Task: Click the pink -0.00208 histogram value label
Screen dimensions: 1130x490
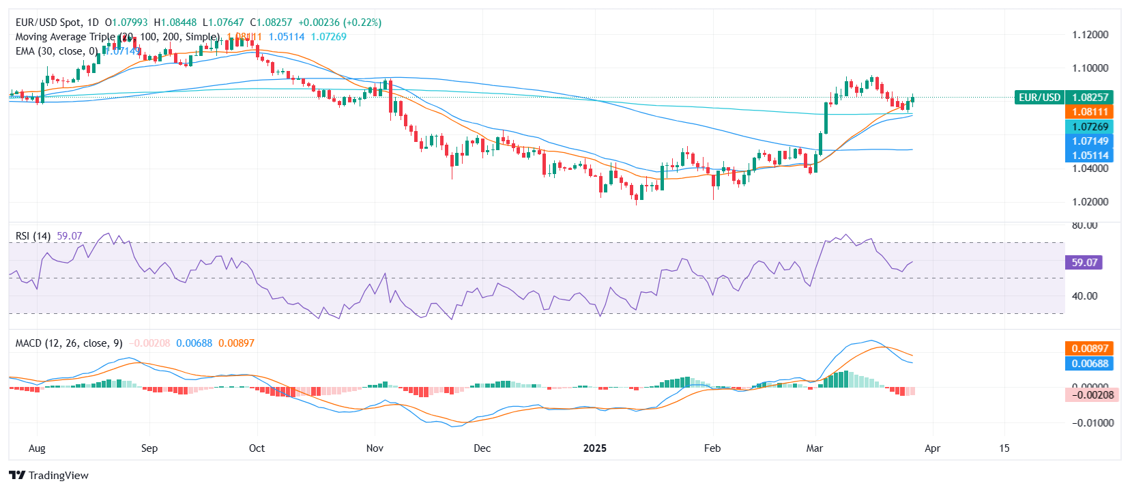Action: [x=1092, y=395]
